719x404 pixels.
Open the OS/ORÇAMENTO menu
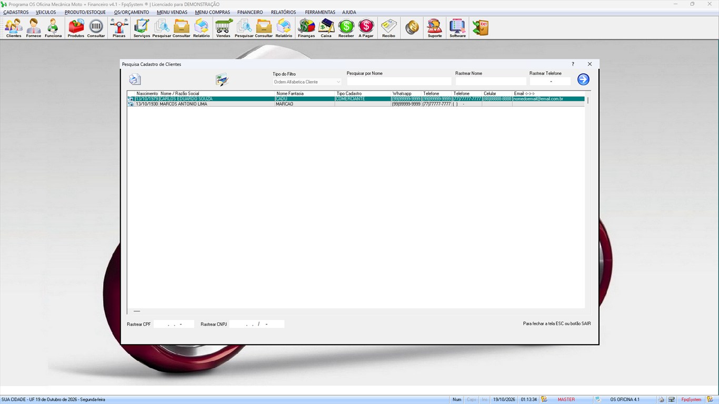click(132, 12)
